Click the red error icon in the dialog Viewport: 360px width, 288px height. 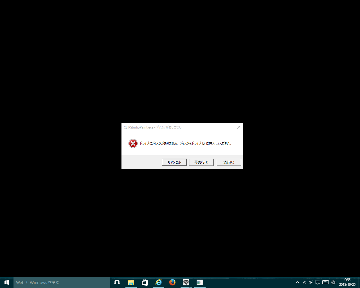tap(133, 143)
